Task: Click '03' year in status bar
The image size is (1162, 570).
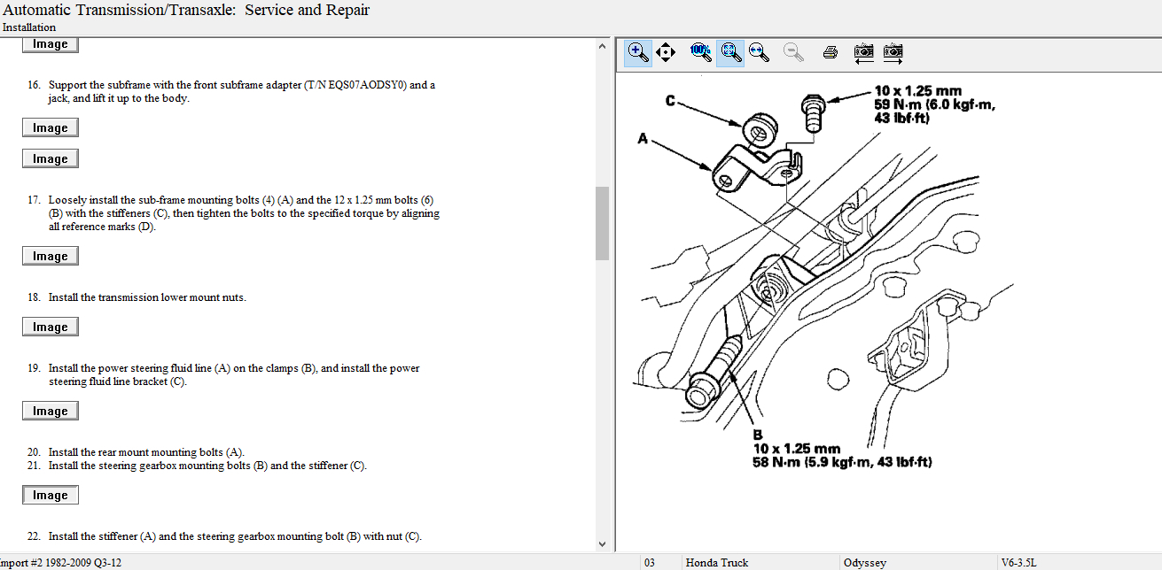Action: tap(650, 562)
